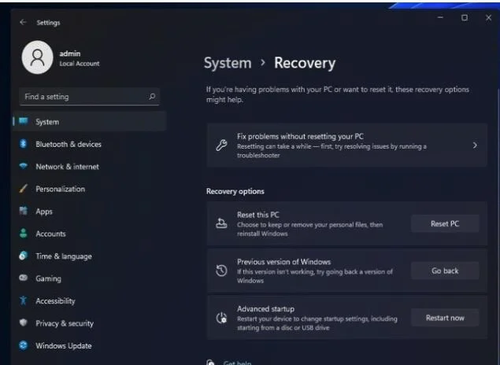This screenshot has height=365, width=500.
Task: Click the Network wifi icon
Action: pyautogui.click(x=24, y=166)
